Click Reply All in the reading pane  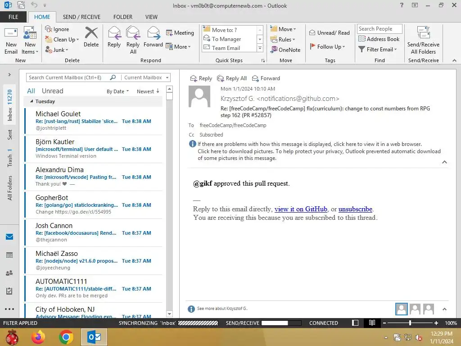[232, 78]
